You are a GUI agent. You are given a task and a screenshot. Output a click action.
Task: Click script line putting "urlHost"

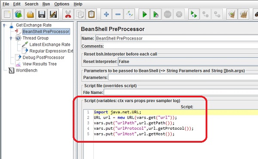134,134
